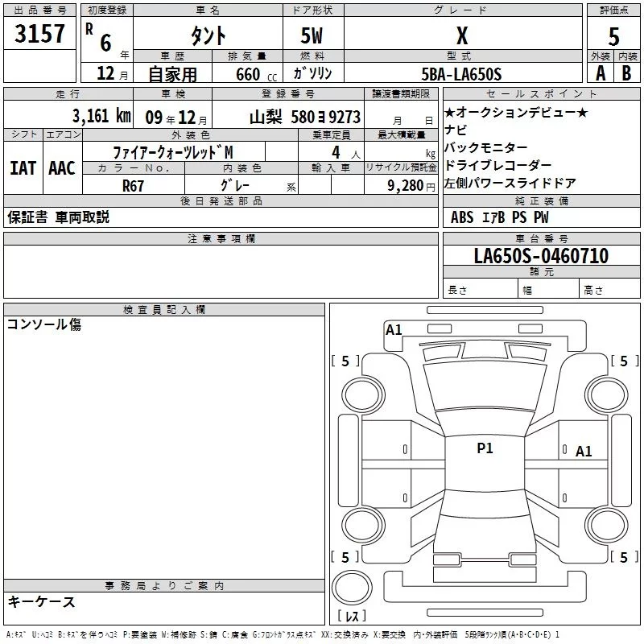Viewport: 644px width, 644px height.
Task: Click chassis number LA650S-0460710
Action: (x=541, y=256)
